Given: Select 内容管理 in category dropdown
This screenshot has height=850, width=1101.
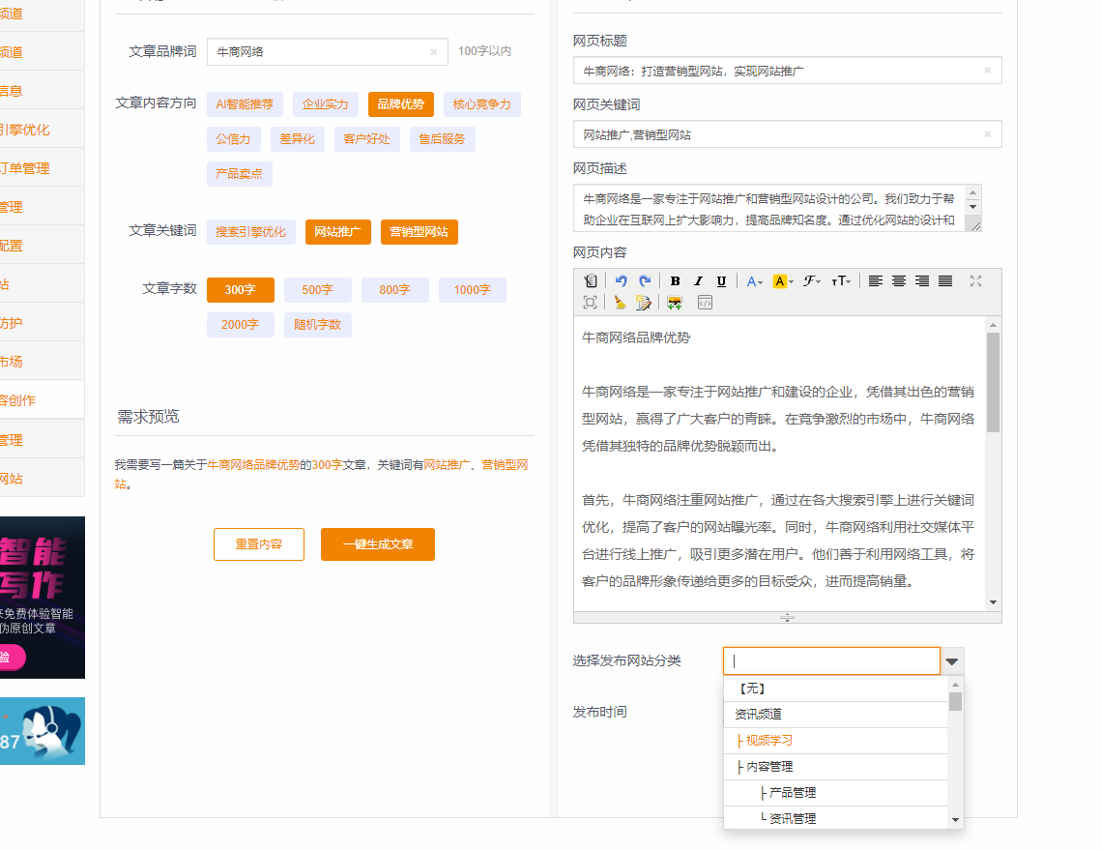Looking at the screenshot, I should coord(835,767).
